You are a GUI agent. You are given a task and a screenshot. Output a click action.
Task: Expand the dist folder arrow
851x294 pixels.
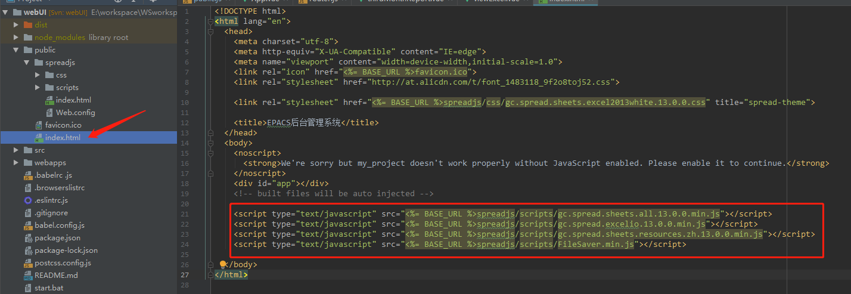(x=16, y=25)
